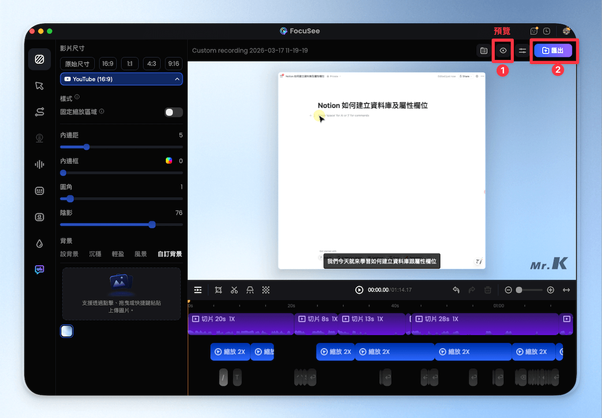This screenshot has width=602, height=418.
Task: Open the audio waveform settings icon
Action: coord(40,164)
